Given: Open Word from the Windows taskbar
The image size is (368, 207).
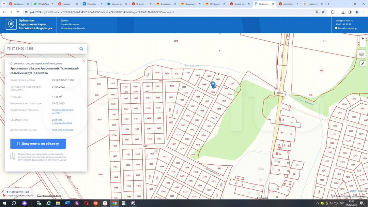Looking at the screenshot, I should click(x=67, y=203).
